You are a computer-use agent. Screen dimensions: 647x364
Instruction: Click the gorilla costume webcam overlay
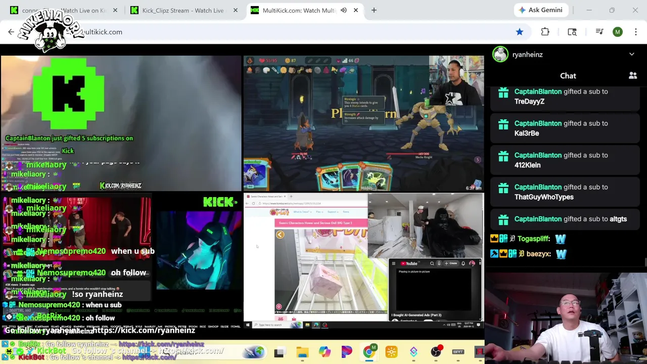[x=425, y=225]
